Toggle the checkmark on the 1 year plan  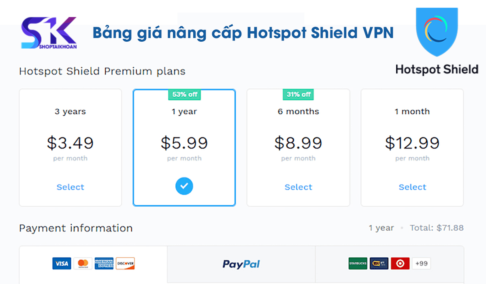click(x=184, y=186)
